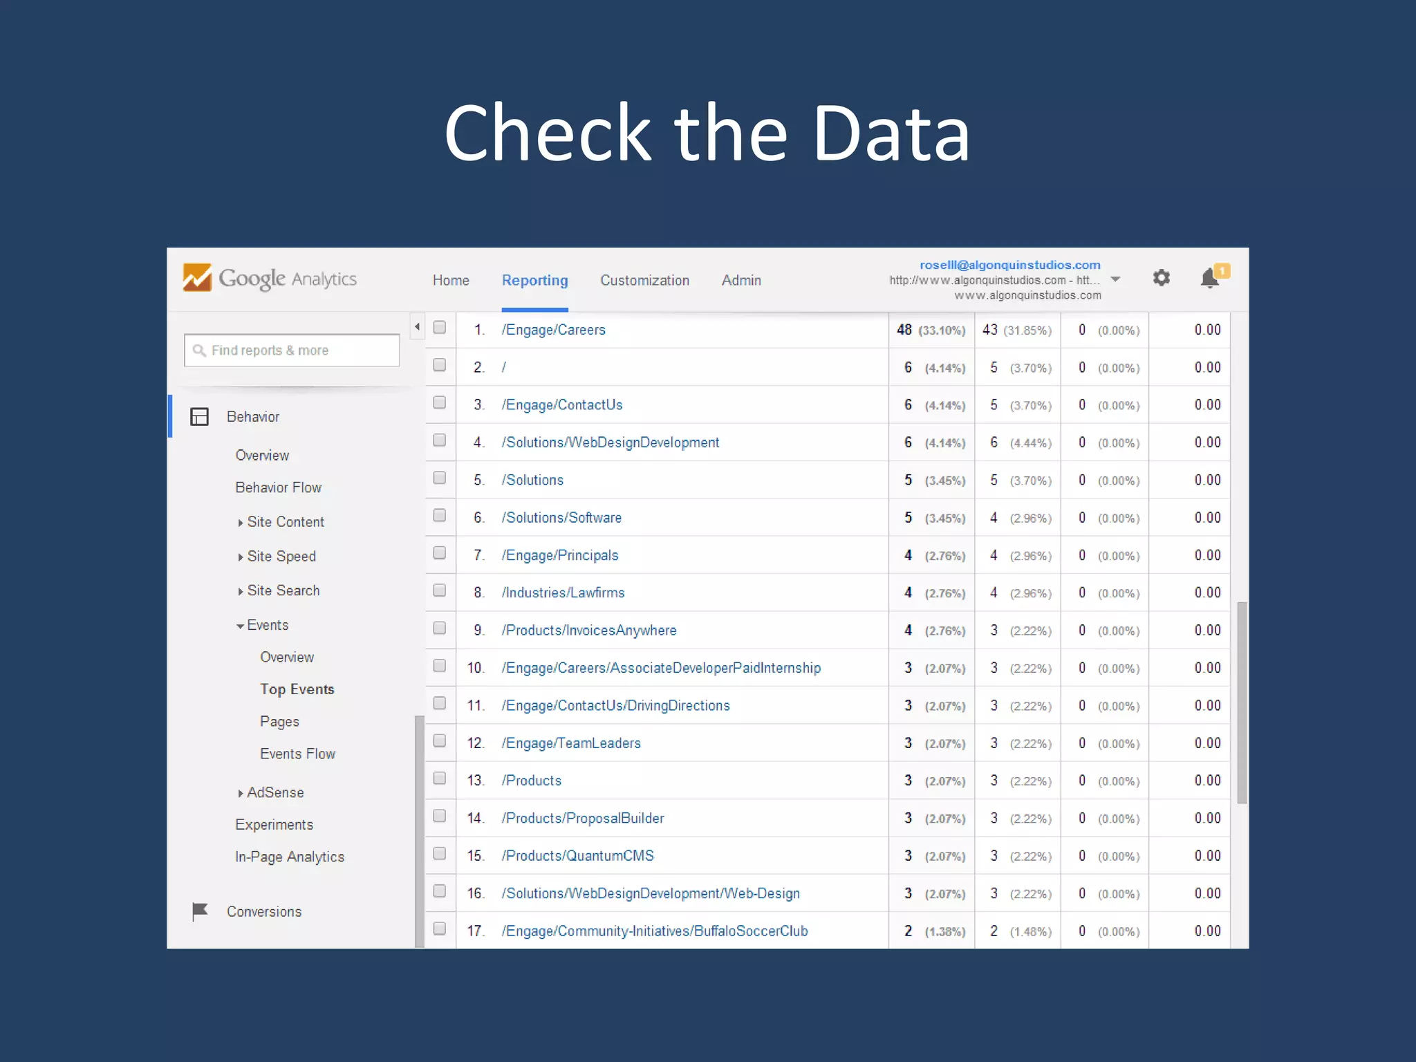Open Events Flow report
The width and height of the screenshot is (1416, 1062).
[297, 754]
